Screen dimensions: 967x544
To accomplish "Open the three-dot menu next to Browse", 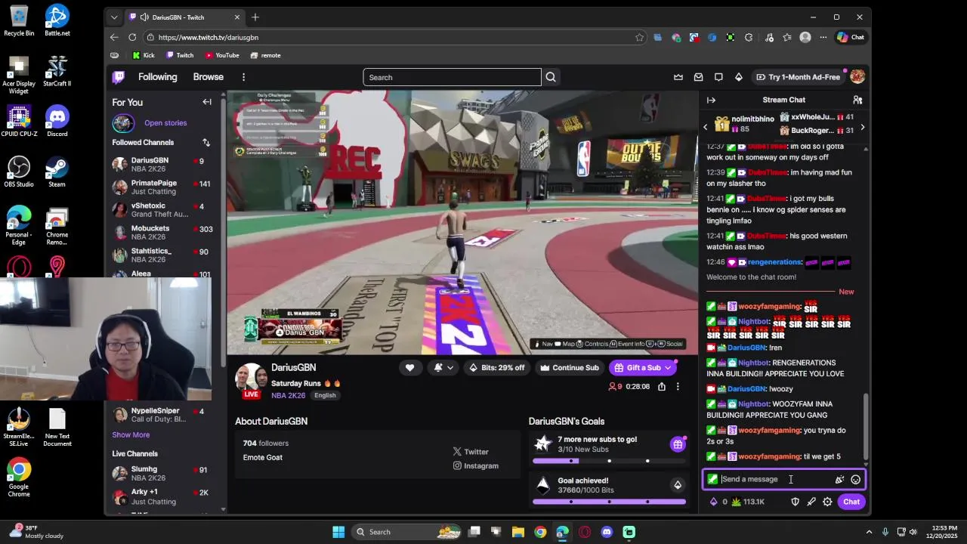I will coord(243,77).
